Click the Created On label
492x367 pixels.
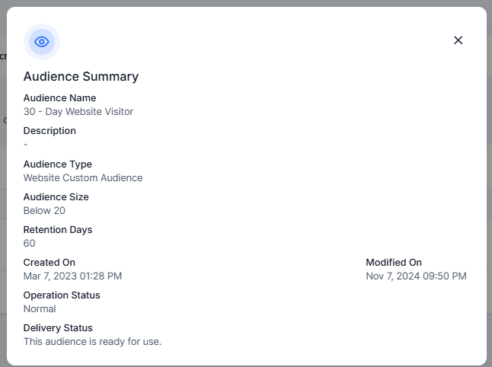50,263
